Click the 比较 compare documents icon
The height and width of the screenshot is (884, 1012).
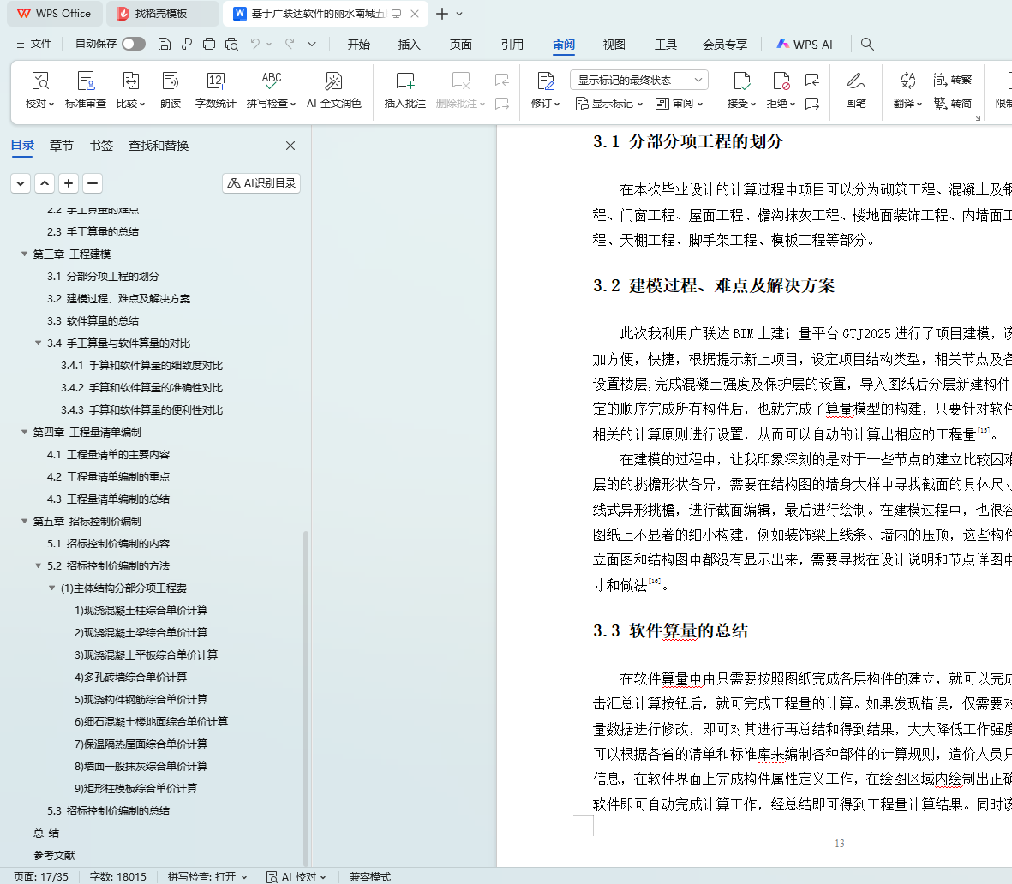pyautogui.click(x=130, y=82)
